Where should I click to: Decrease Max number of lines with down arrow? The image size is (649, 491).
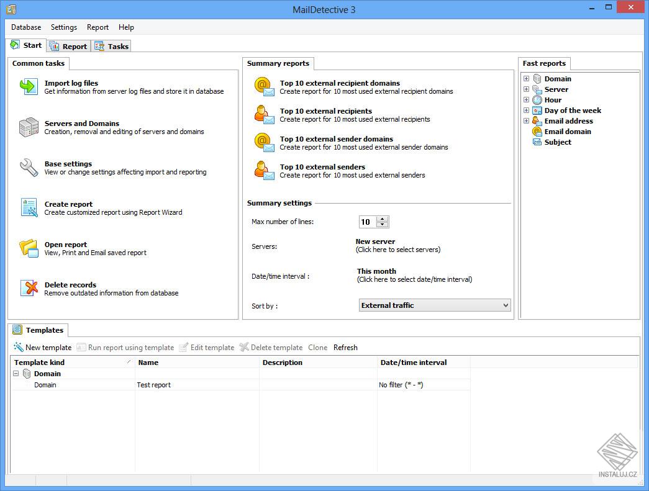[x=383, y=225]
